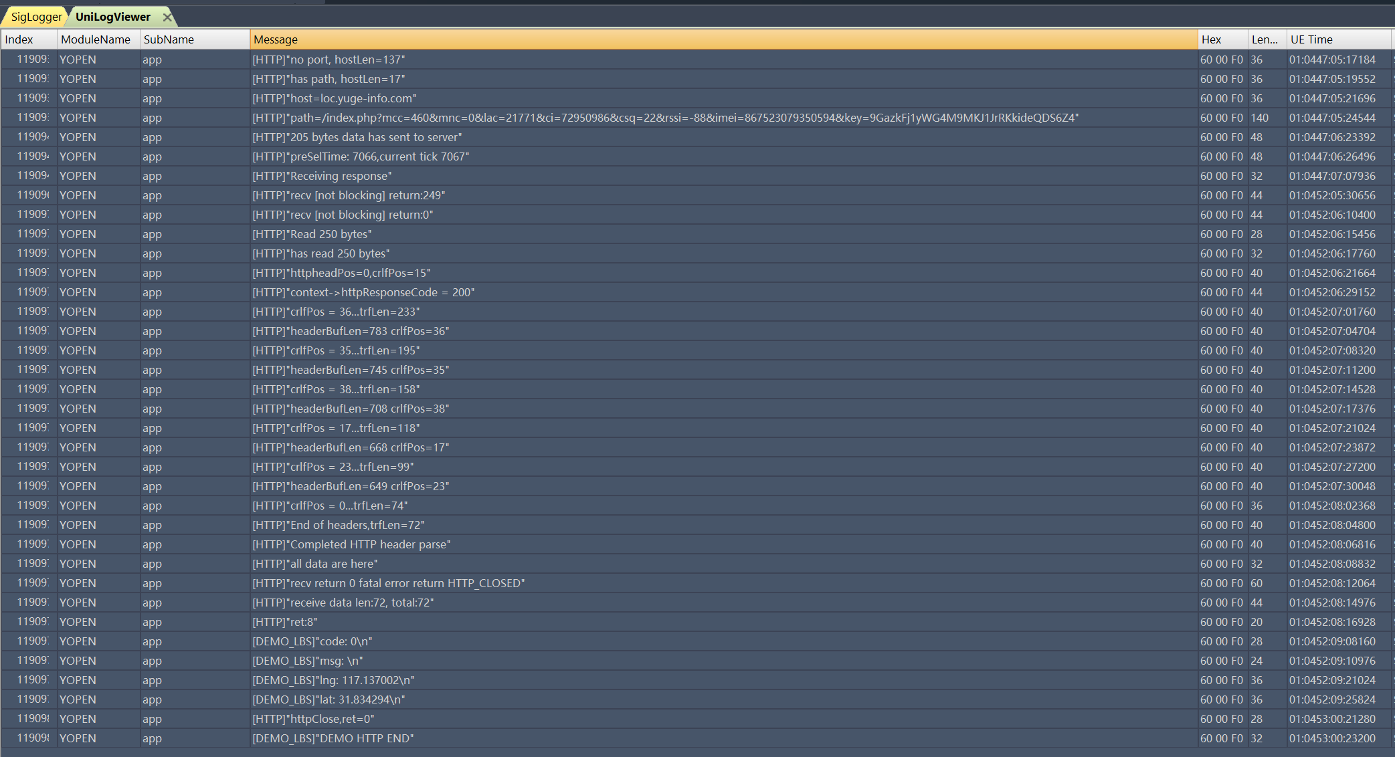This screenshot has width=1395, height=757.
Task: Select "headerBufLen=745 crlfPos=35" row
Action: (x=696, y=370)
